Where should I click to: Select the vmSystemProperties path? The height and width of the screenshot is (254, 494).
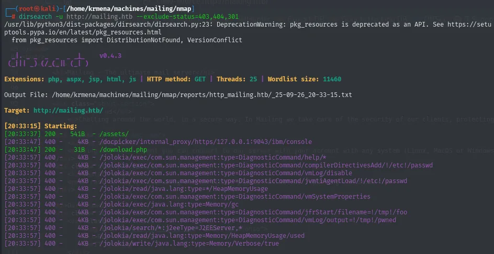235,197
